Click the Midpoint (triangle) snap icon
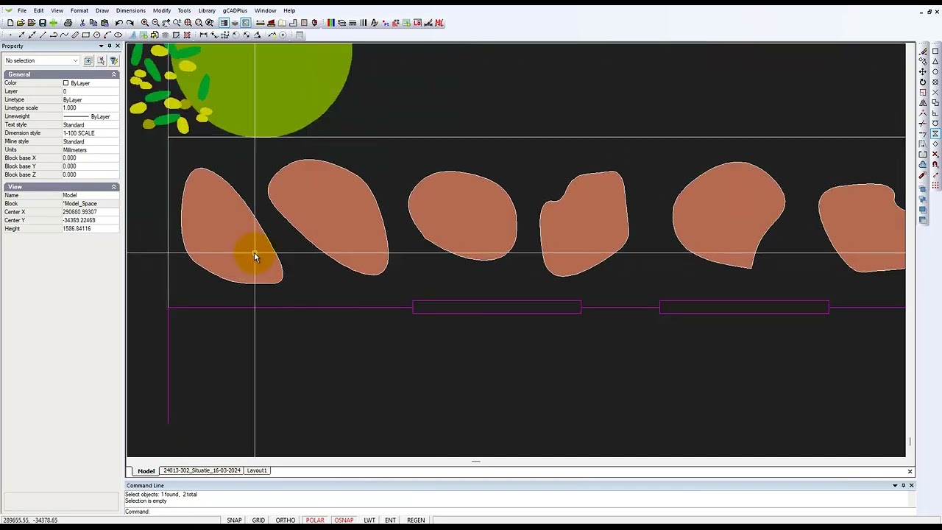Viewport: 942px width, 530px height. pyautogui.click(x=935, y=61)
